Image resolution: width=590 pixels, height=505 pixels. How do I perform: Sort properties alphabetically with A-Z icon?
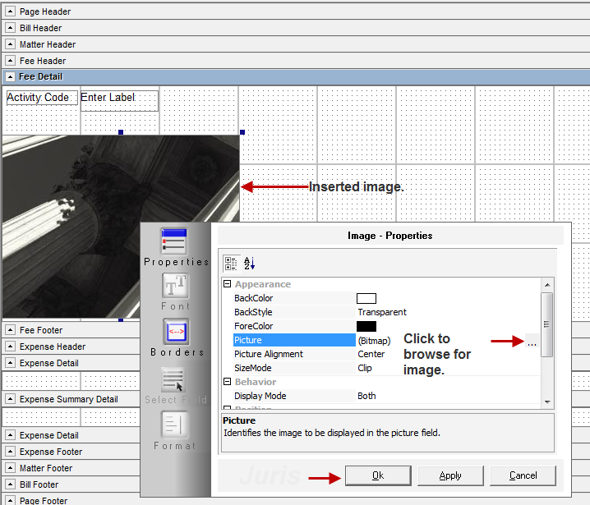tap(250, 263)
